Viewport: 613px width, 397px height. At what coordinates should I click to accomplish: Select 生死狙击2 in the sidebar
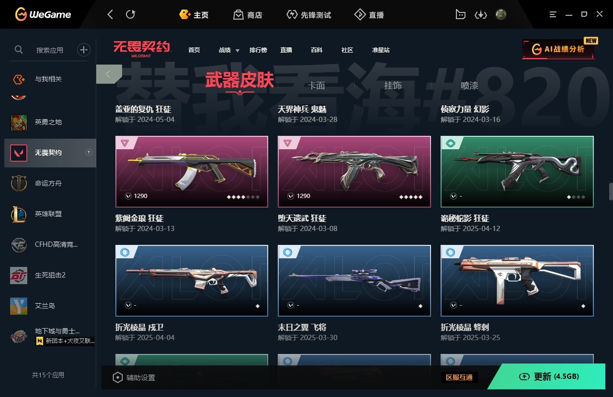(50, 275)
